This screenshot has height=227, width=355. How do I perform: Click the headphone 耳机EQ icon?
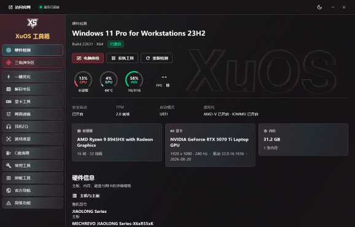coord(9,126)
